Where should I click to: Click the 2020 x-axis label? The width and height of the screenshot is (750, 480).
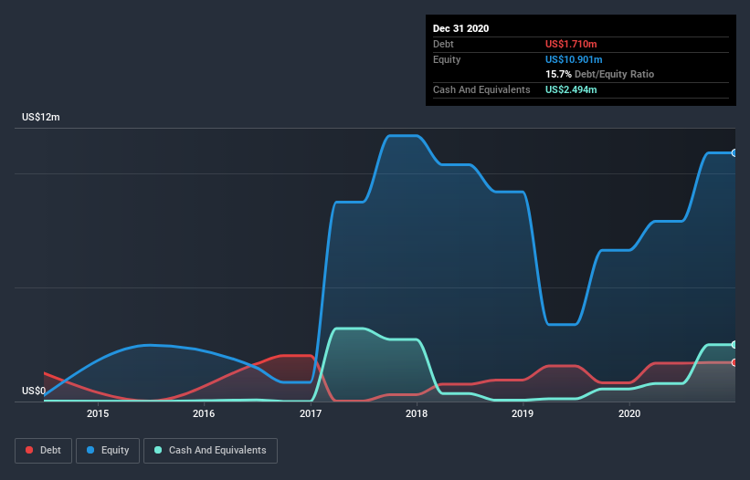click(x=629, y=413)
